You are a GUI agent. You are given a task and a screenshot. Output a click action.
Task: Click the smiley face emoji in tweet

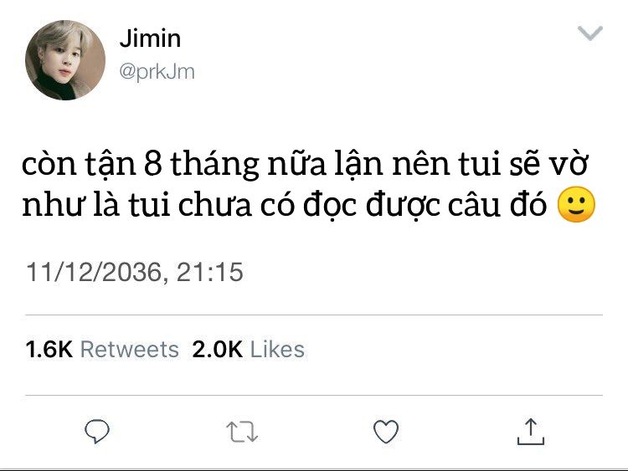coord(576,204)
